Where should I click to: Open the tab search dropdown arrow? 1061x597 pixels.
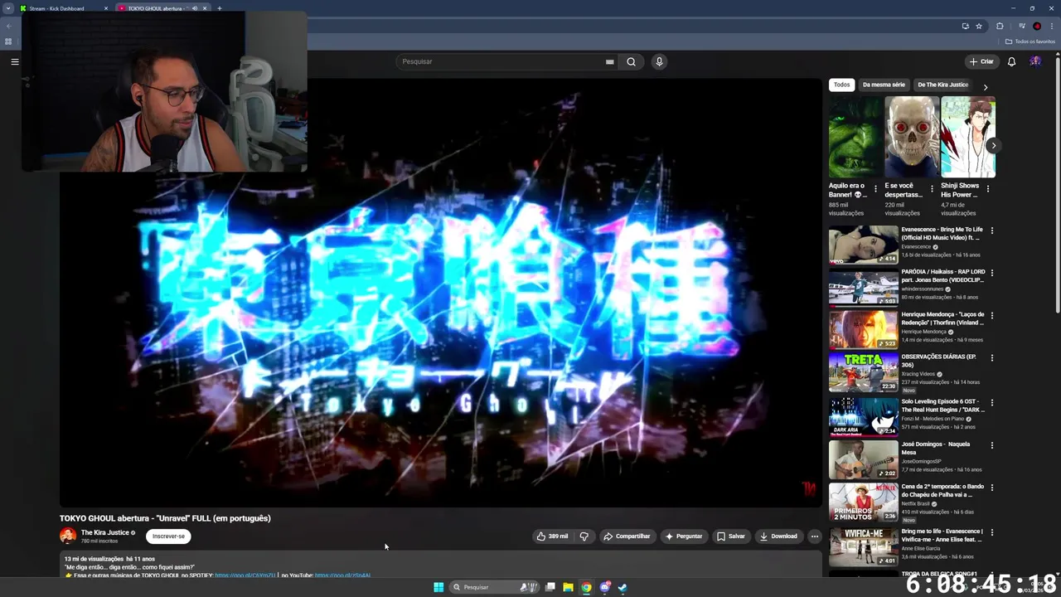click(8, 8)
